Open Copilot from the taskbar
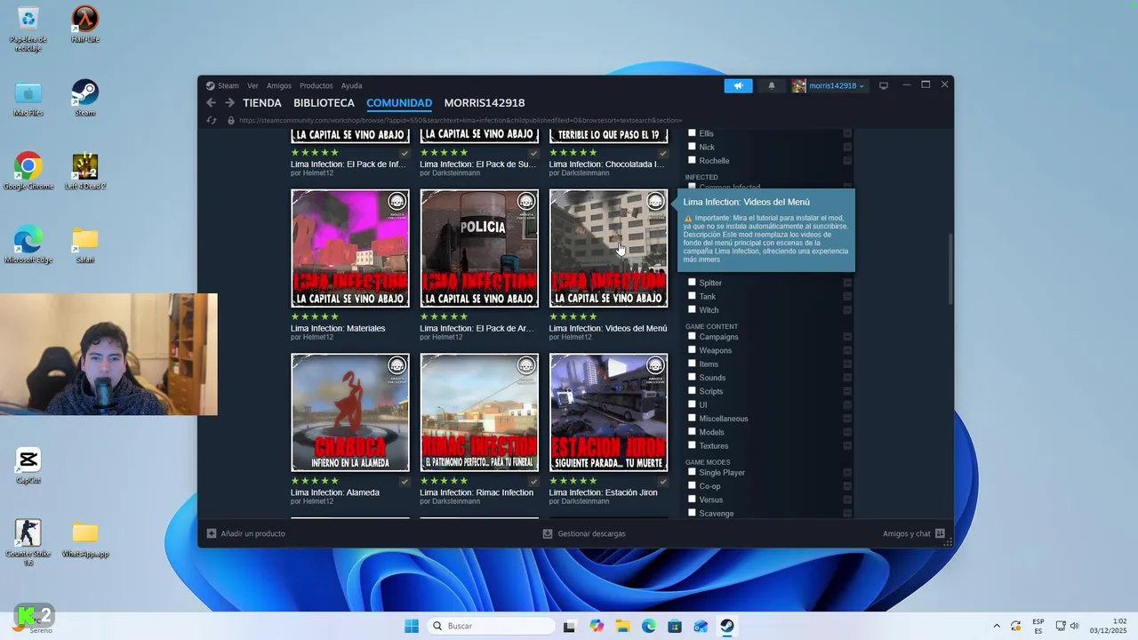 pos(597,626)
